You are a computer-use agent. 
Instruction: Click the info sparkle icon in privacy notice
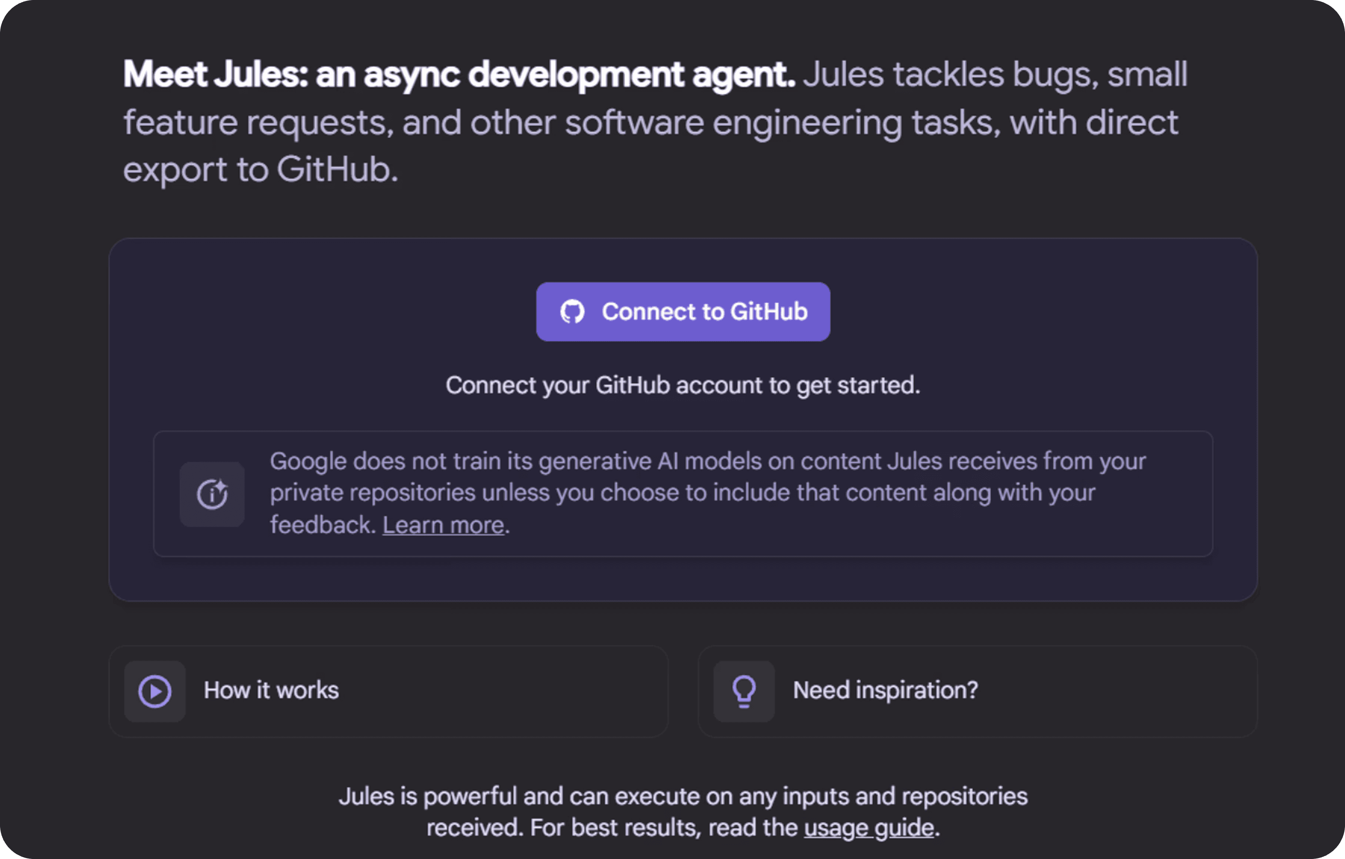[212, 494]
